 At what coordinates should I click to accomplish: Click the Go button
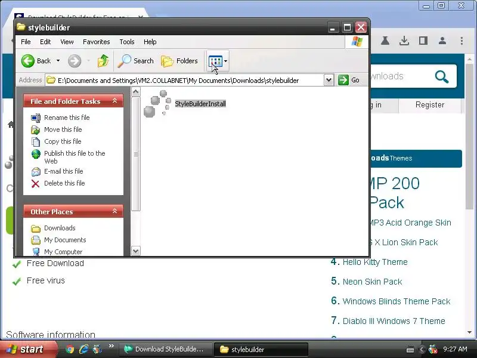click(349, 80)
